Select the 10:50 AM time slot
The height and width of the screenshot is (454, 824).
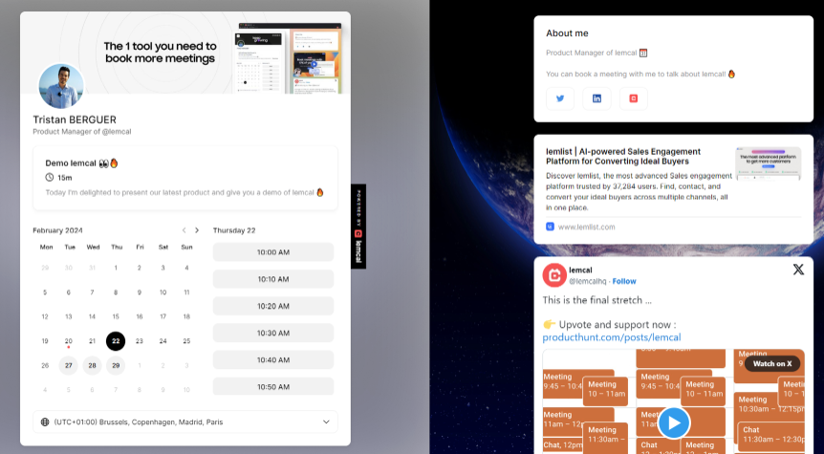point(273,386)
